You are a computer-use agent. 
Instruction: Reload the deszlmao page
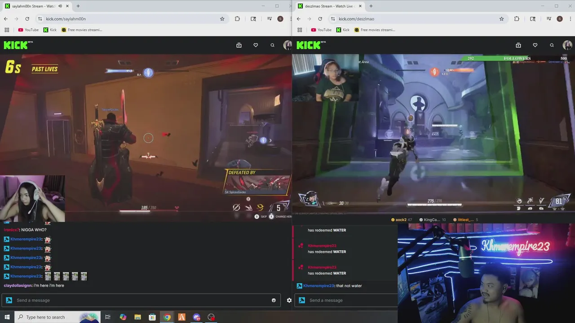320,19
